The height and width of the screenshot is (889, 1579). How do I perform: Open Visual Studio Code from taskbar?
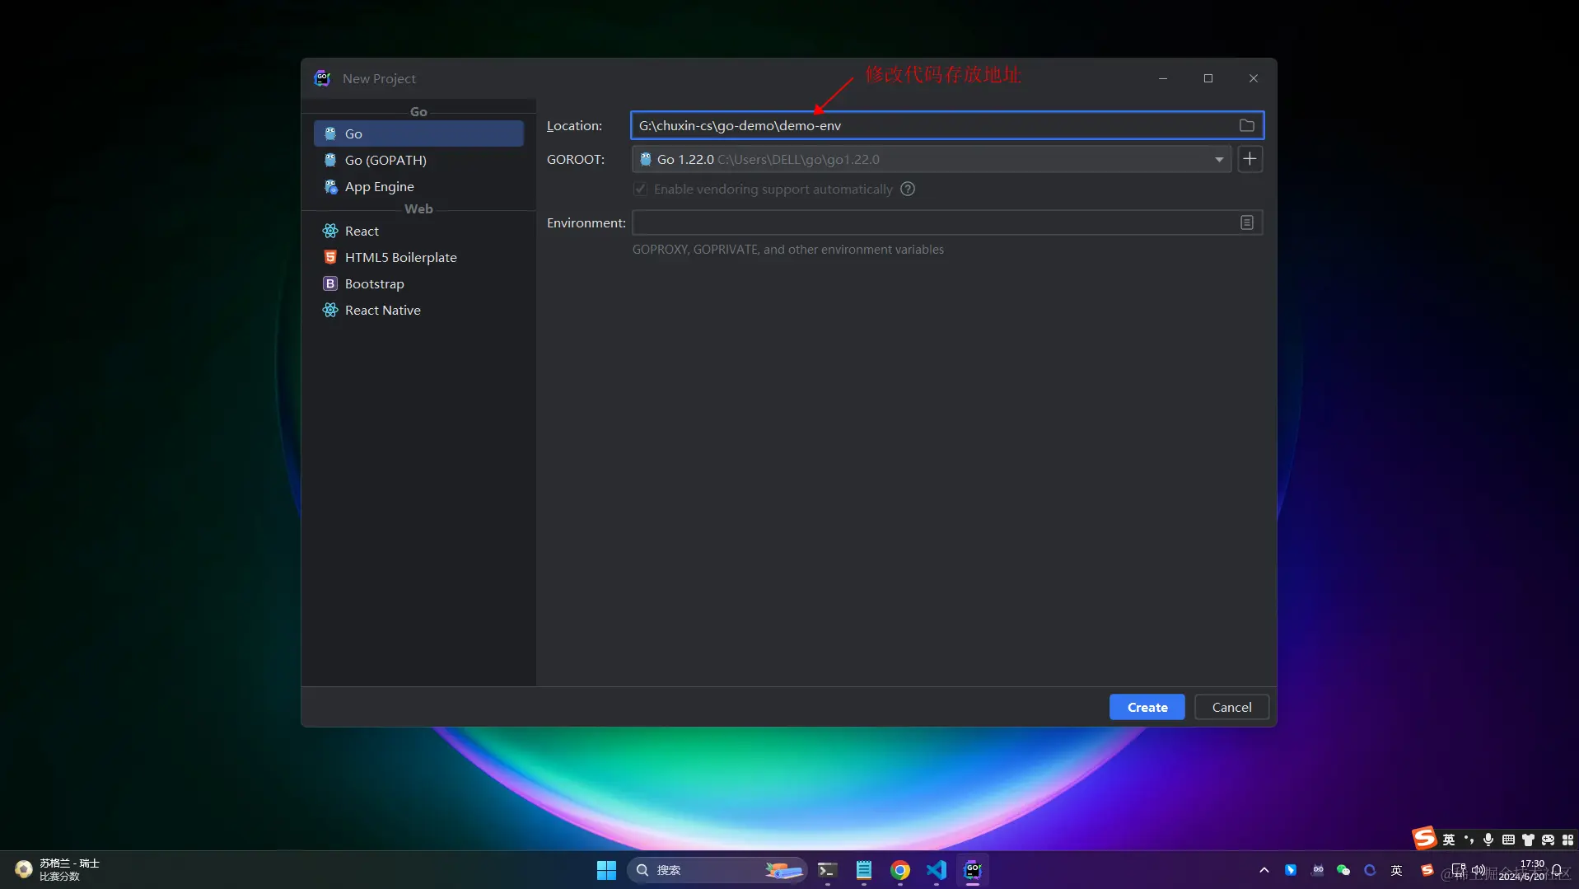pyautogui.click(x=937, y=870)
